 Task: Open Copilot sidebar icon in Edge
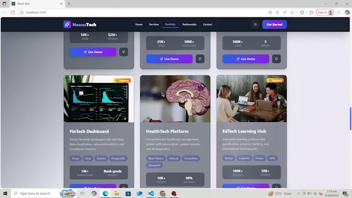(347, 12)
